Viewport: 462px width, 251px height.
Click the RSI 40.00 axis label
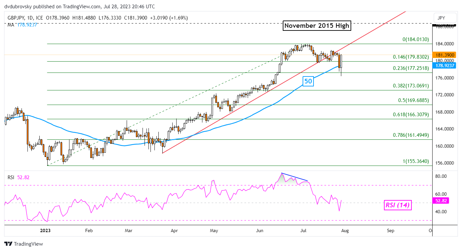(442, 212)
